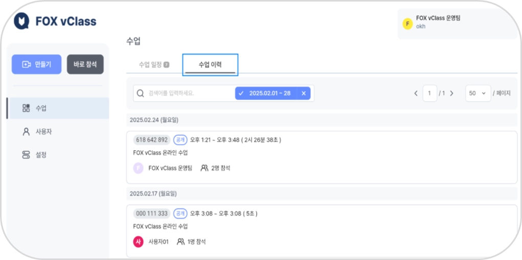The height and width of the screenshot is (260, 522).
Task: Click the yellow F profile avatar
Action: click(407, 24)
